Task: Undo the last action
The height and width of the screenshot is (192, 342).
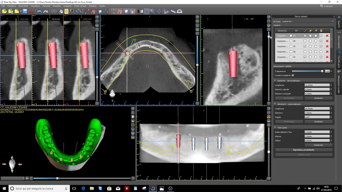Action: coord(39,11)
